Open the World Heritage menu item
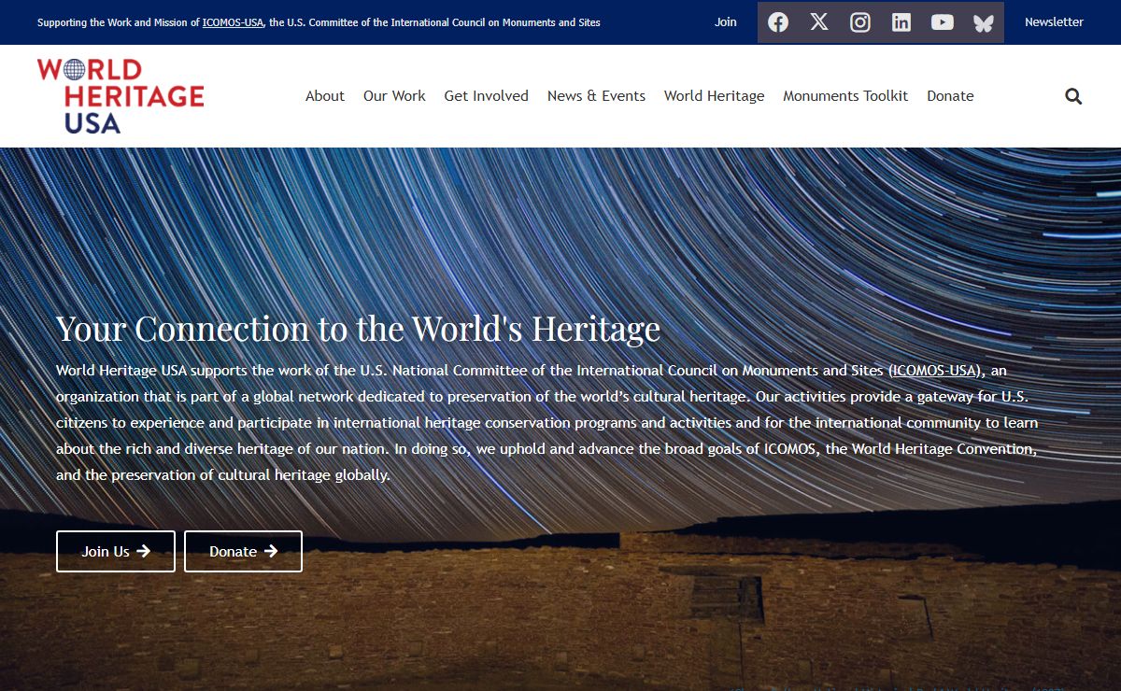This screenshot has height=691, width=1121. (715, 96)
